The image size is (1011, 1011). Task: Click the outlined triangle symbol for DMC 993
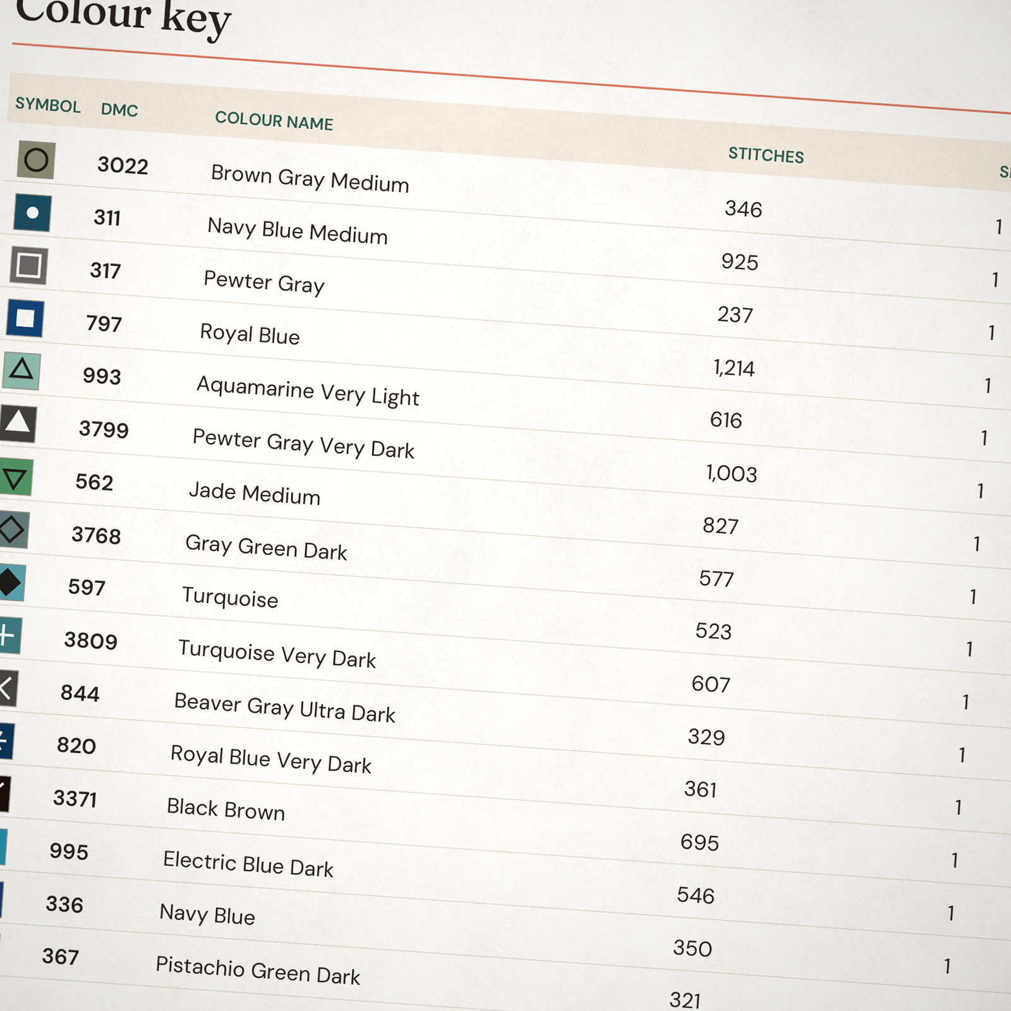click(21, 371)
